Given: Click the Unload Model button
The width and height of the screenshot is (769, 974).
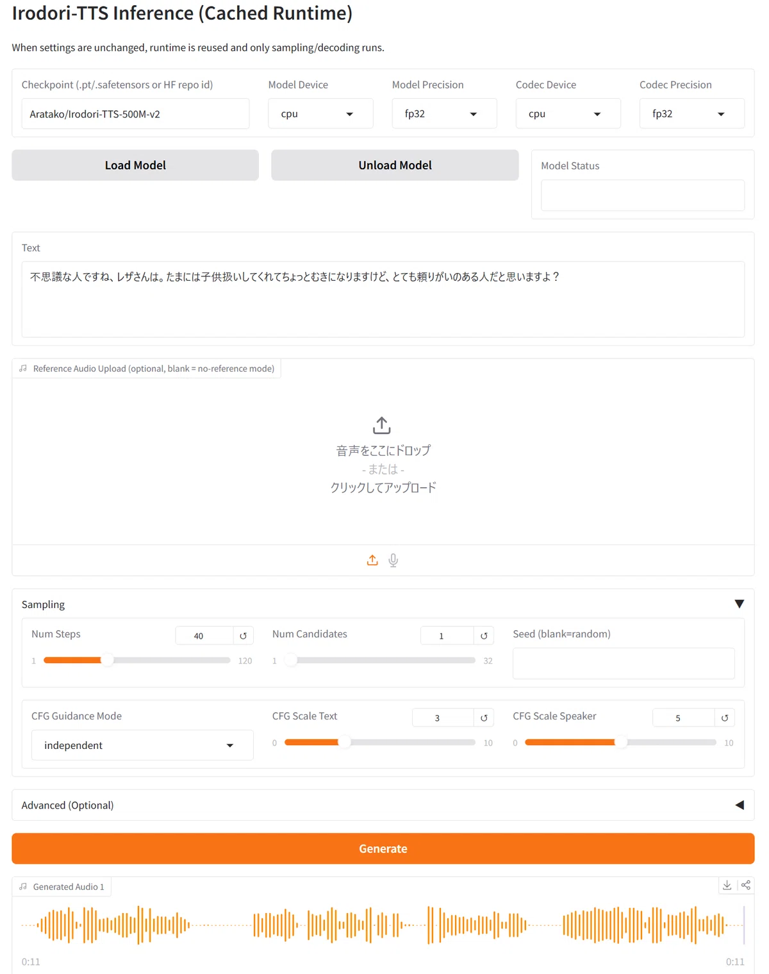Looking at the screenshot, I should click(395, 165).
